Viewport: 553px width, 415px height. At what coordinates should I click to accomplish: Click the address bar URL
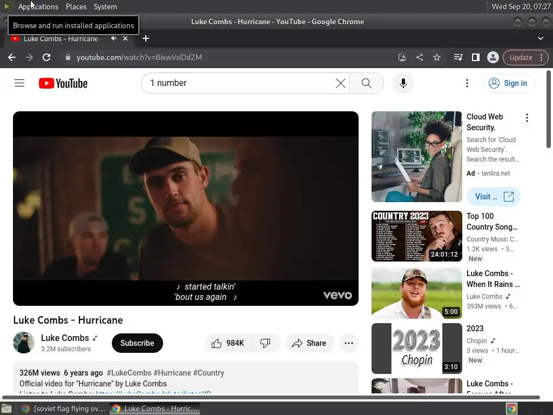[139, 57]
